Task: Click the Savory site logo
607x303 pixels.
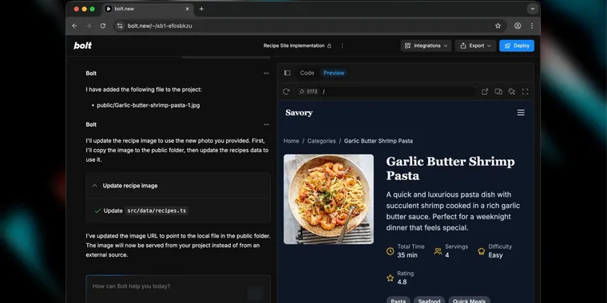Action: 299,113
